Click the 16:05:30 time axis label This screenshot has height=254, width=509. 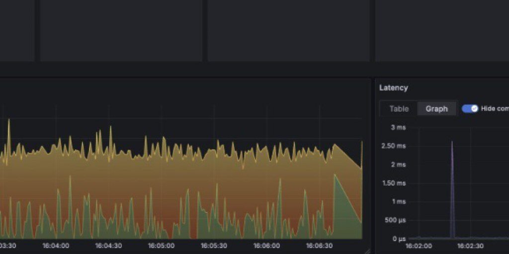[214, 246]
